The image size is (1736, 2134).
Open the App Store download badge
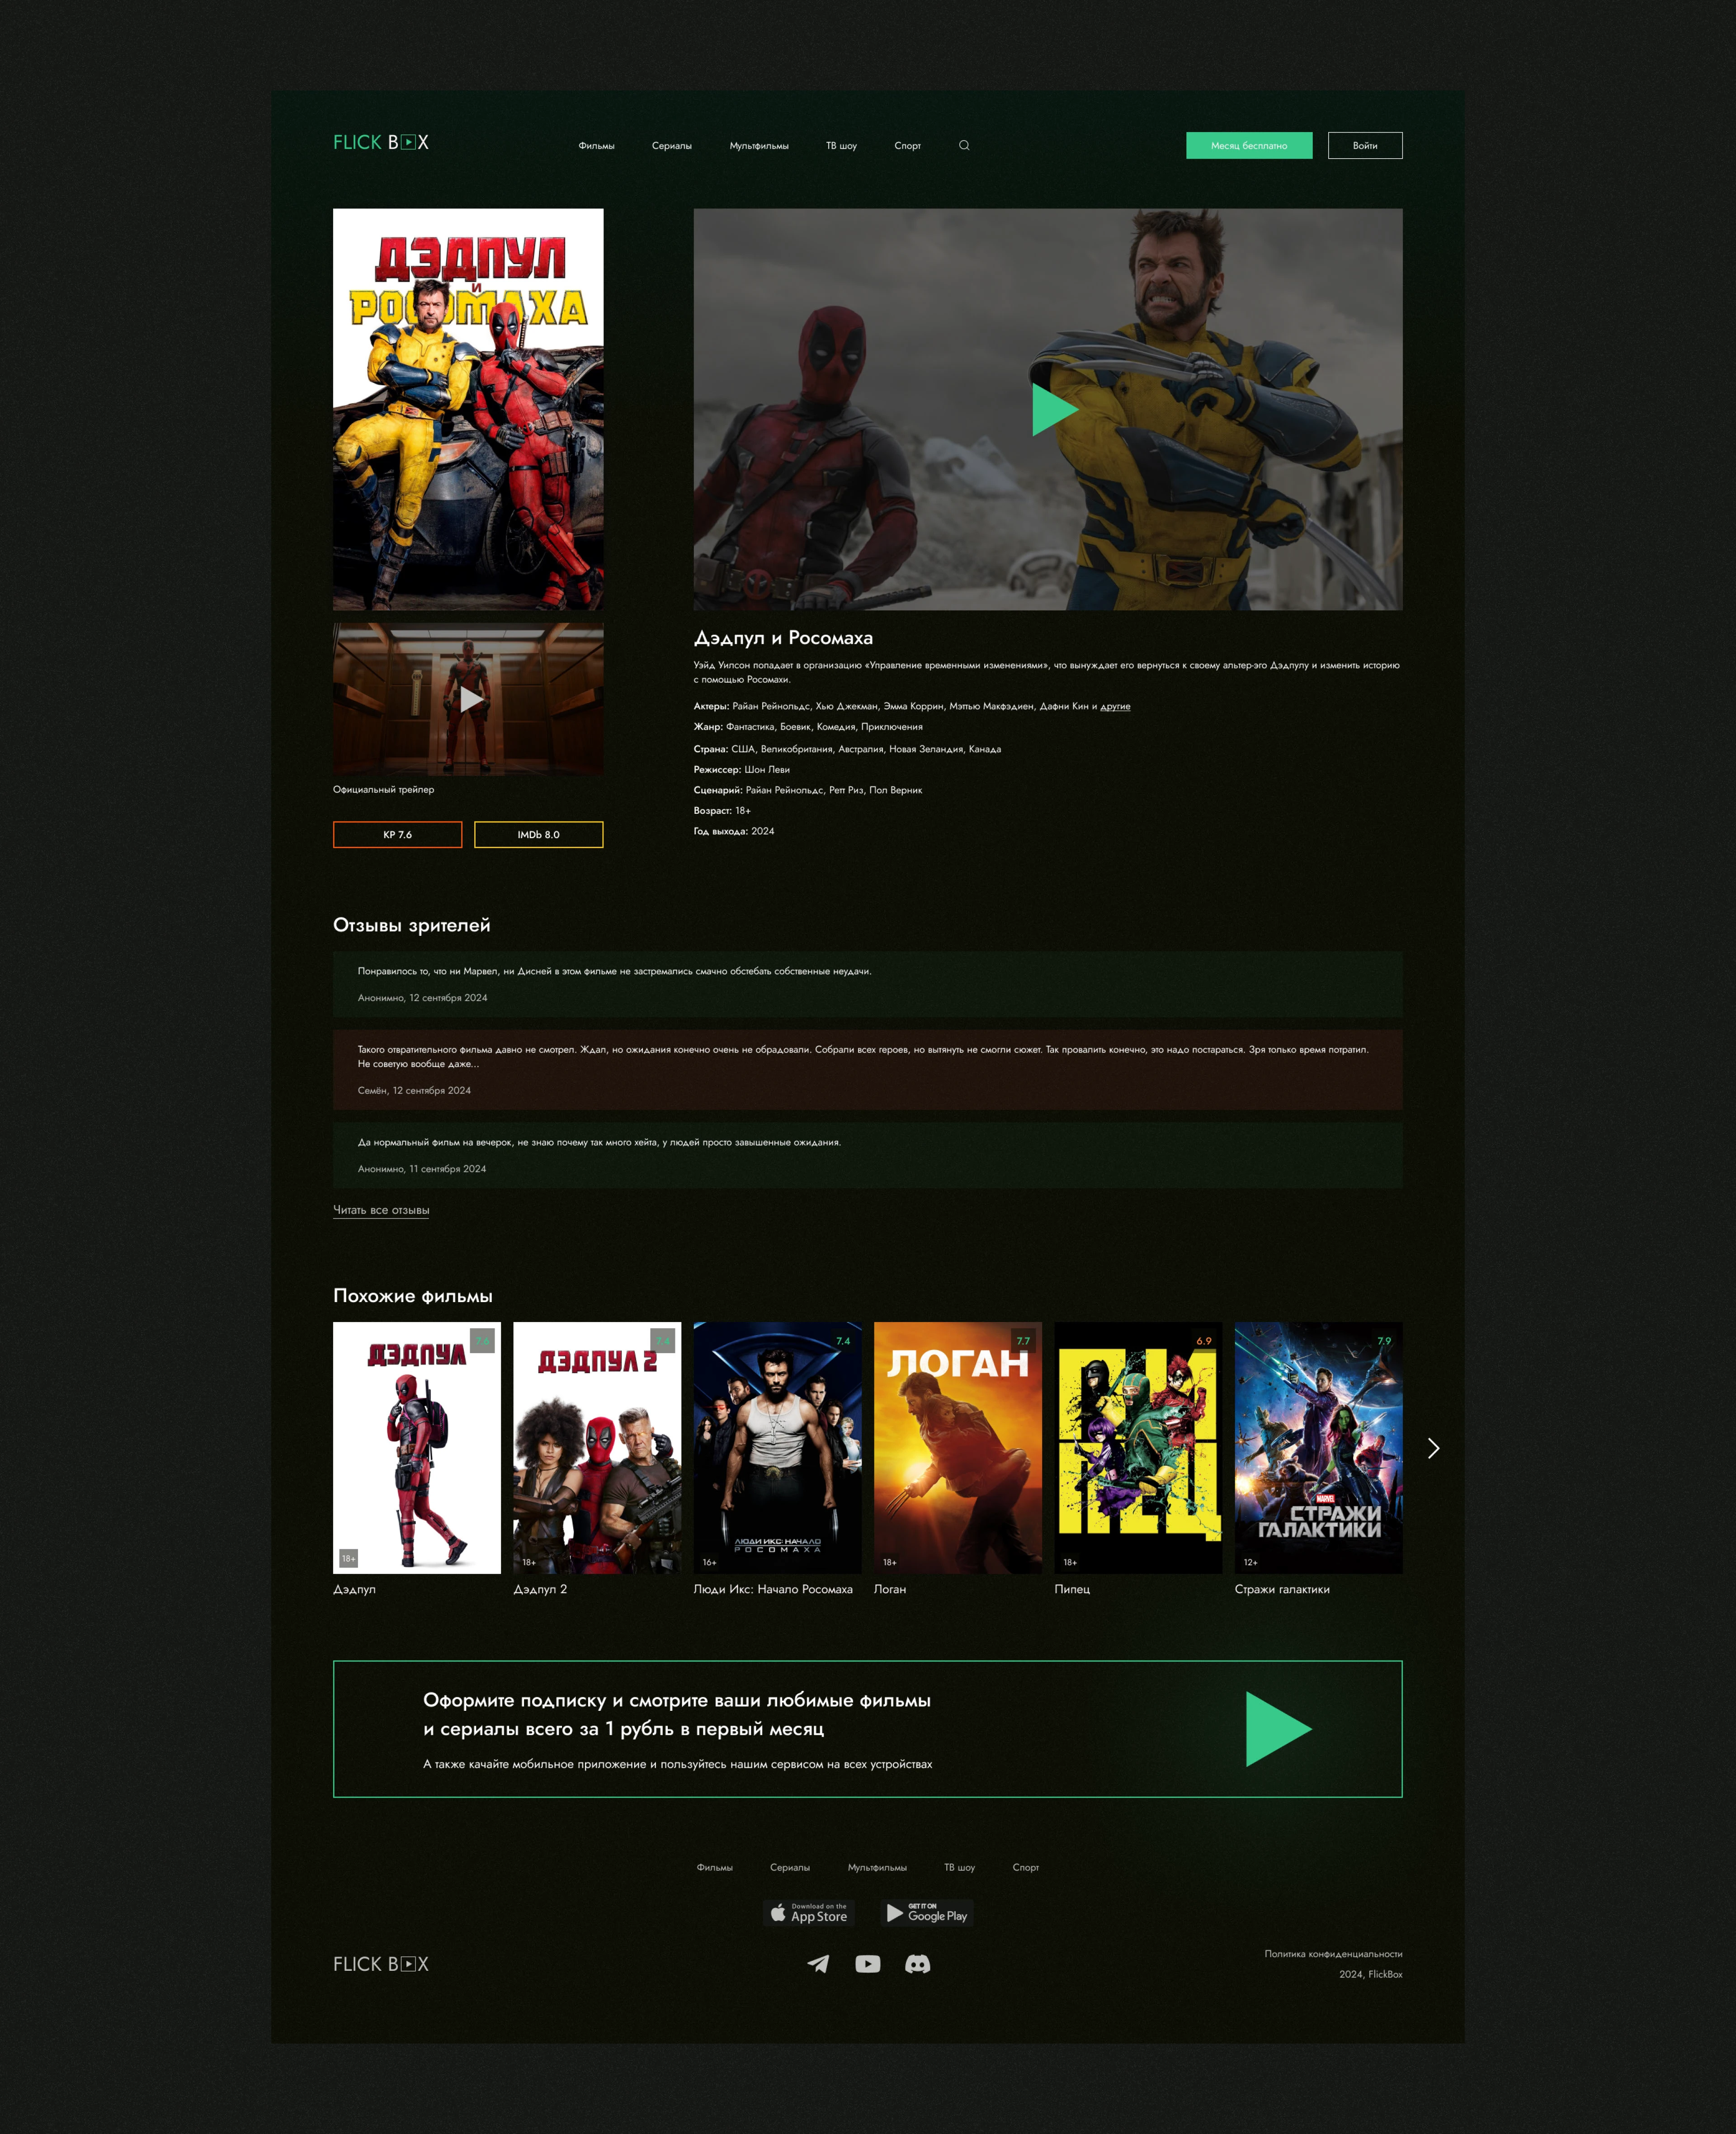(x=809, y=1913)
